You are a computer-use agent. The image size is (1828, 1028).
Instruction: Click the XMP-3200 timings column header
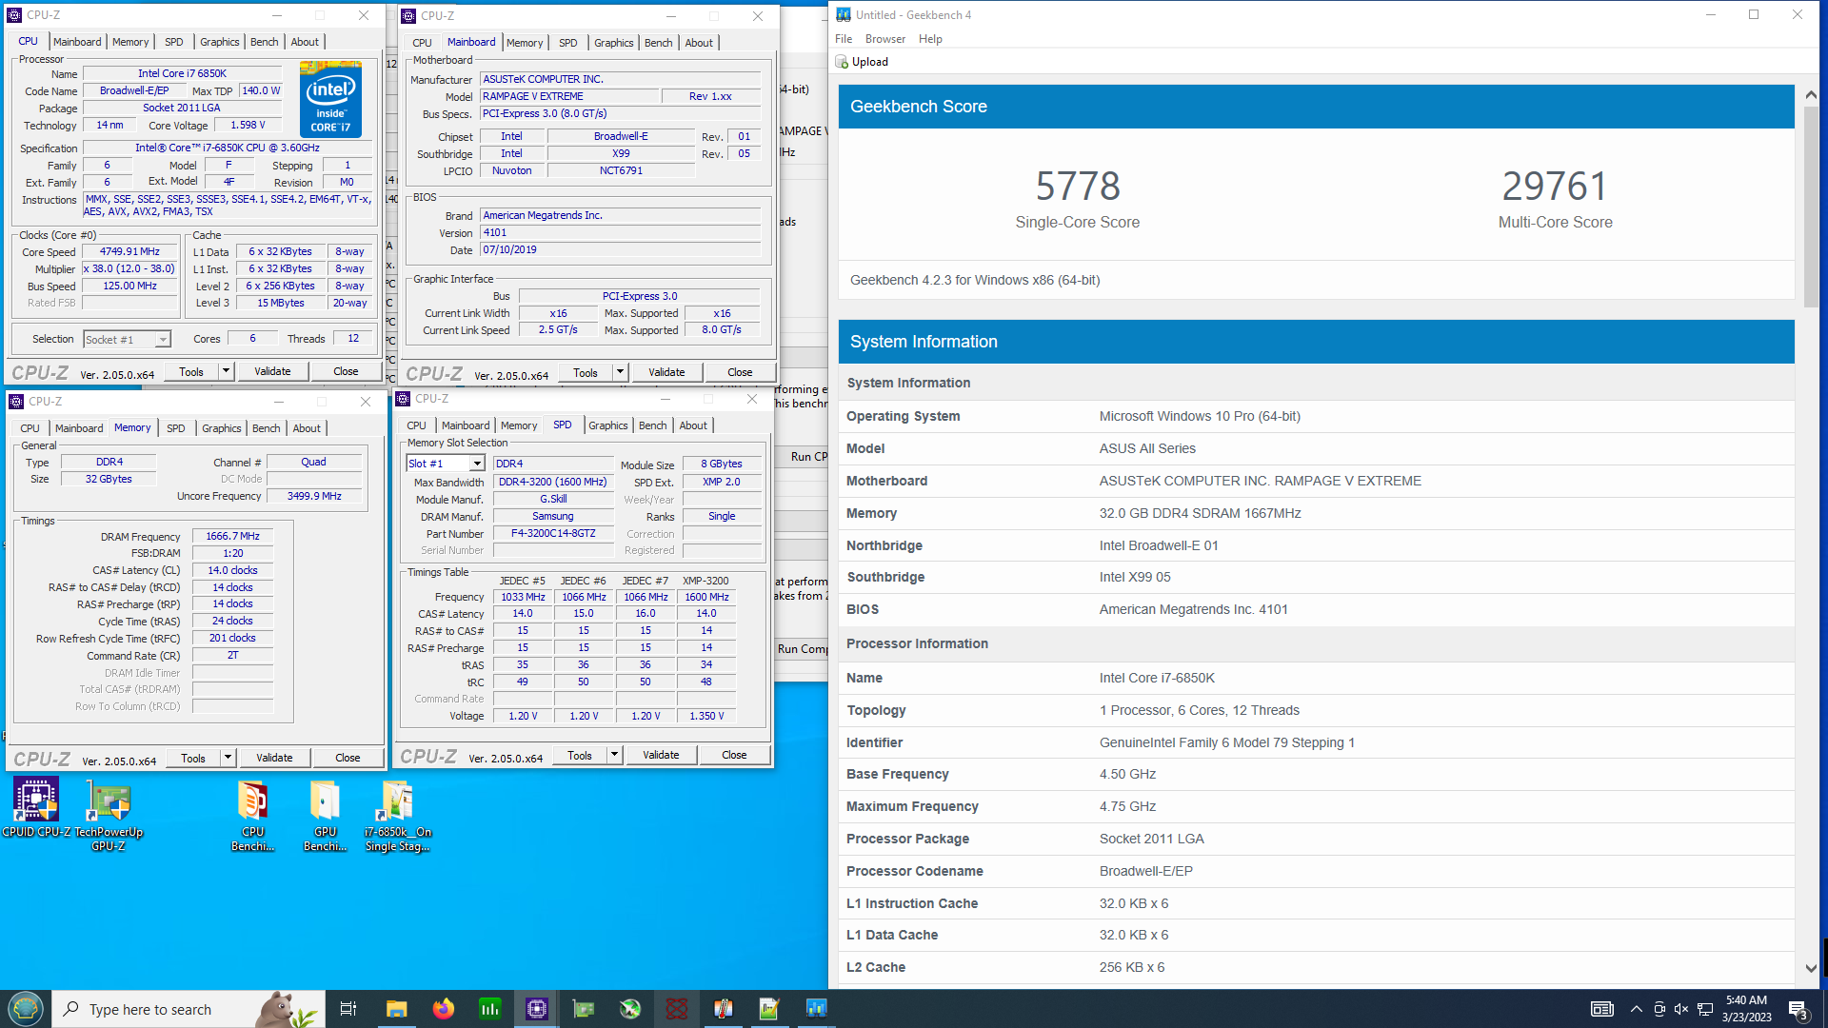[x=705, y=581]
